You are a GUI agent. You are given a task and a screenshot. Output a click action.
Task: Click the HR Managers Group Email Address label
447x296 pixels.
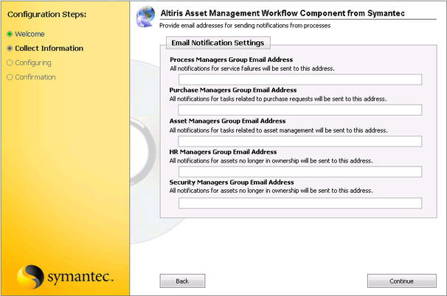coord(223,152)
